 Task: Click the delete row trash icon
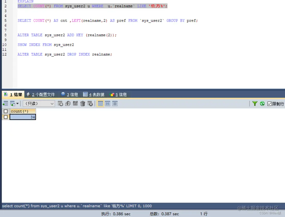pyautogui.click(x=83, y=103)
